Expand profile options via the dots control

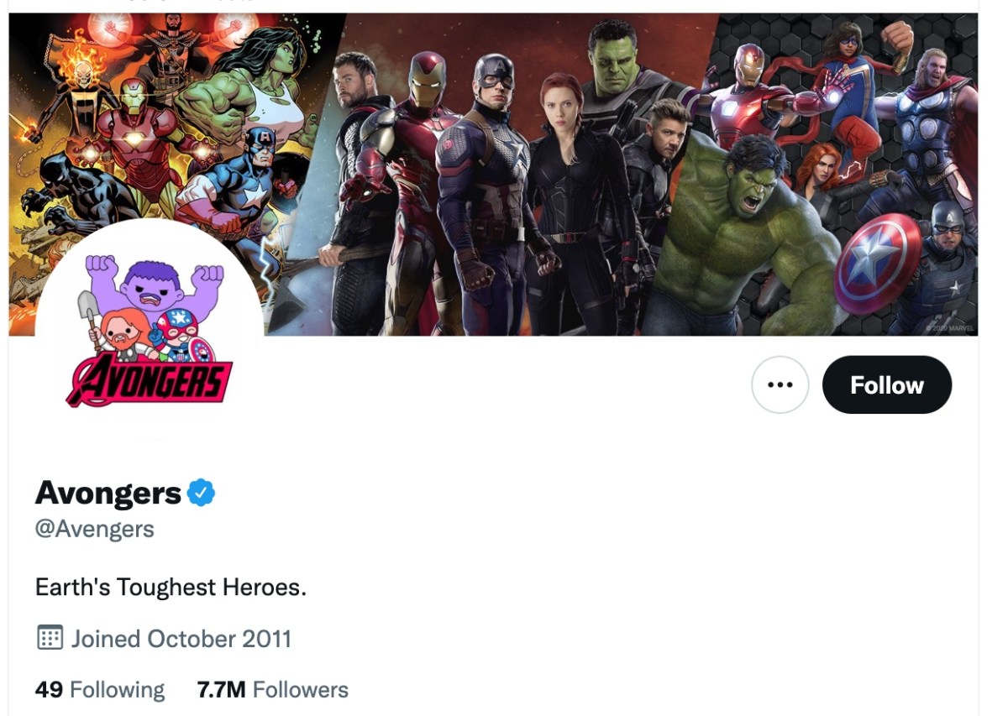pyautogui.click(x=780, y=384)
